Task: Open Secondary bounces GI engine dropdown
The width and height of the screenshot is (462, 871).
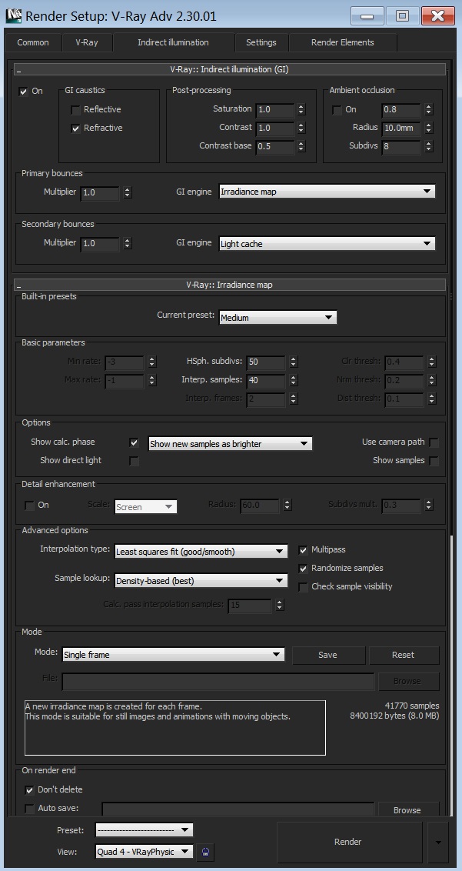Action: [327, 243]
